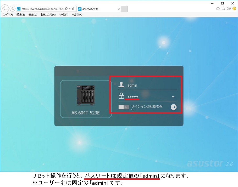Open the browser Tools gear icon
Screen dimensions: 238x187
point(229,8)
